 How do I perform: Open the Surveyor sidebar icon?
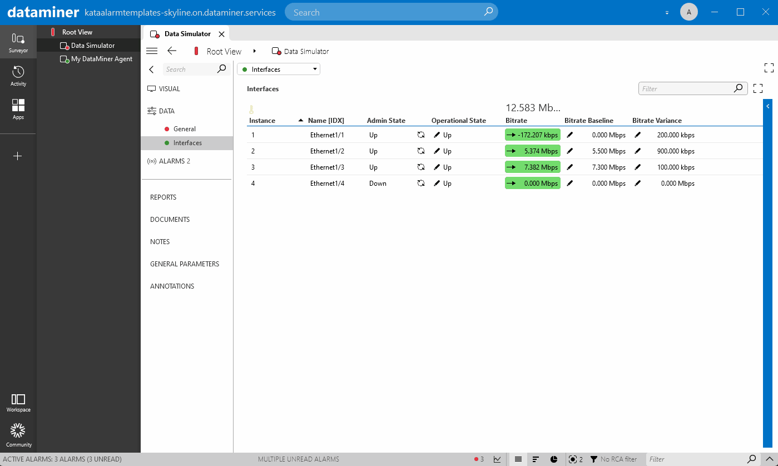(18, 39)
